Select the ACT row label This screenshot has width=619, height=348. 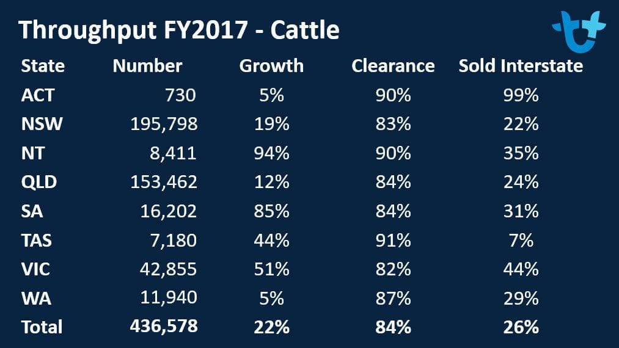pyautogui.click(x=38, y=95)
